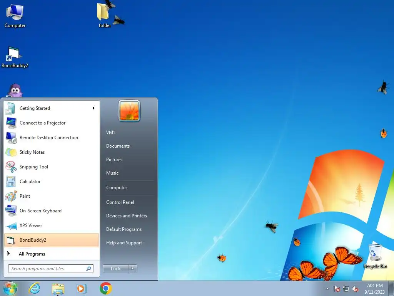Screen dimensions: 394x296
Task: Click the Connect to a Projector icon
Action: click(x=11, y=123)
